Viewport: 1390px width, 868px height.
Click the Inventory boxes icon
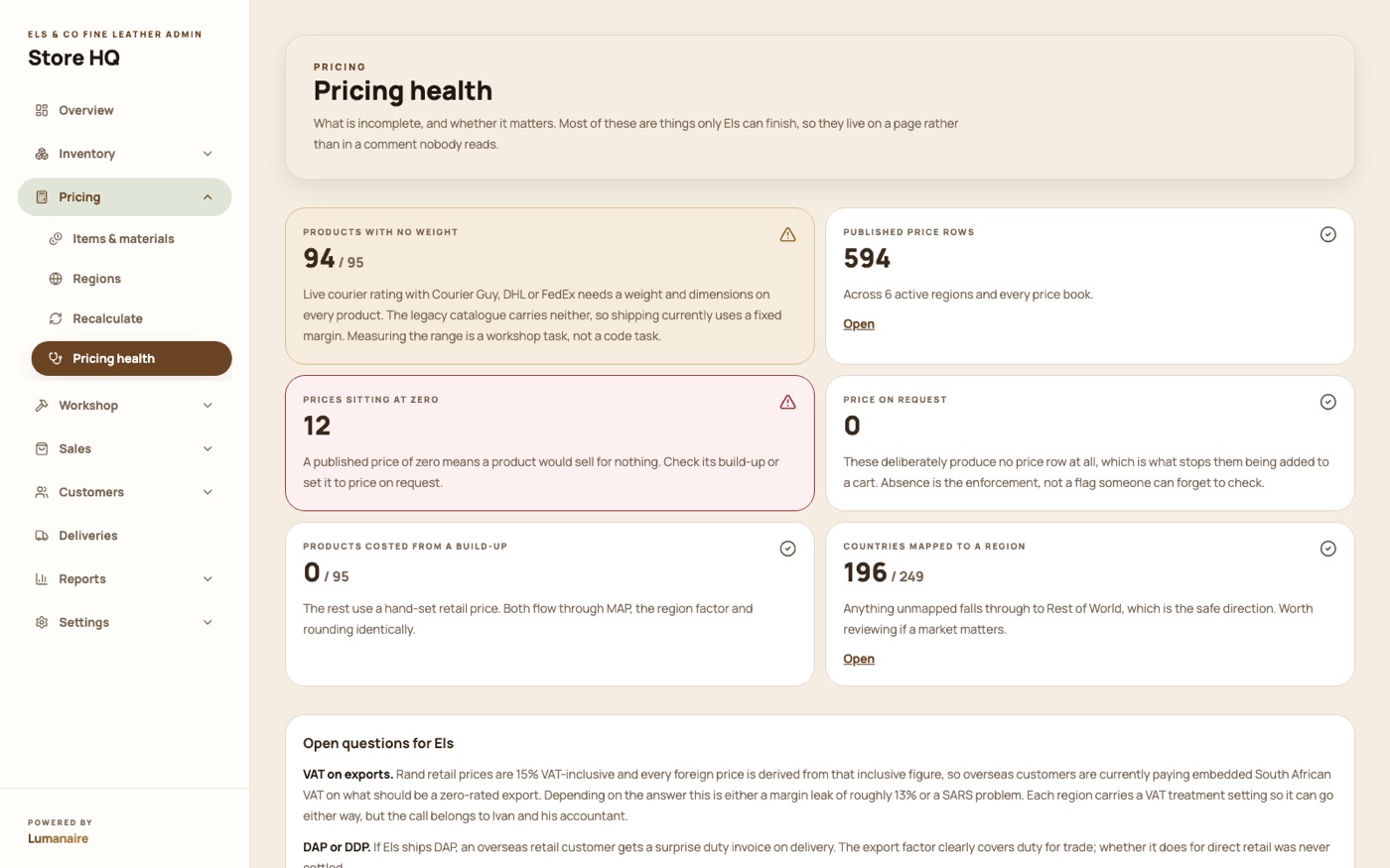(42, 154)
